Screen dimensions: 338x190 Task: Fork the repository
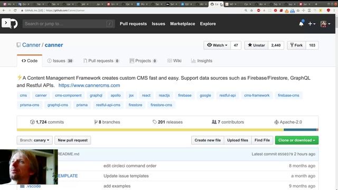click(296, 45)
